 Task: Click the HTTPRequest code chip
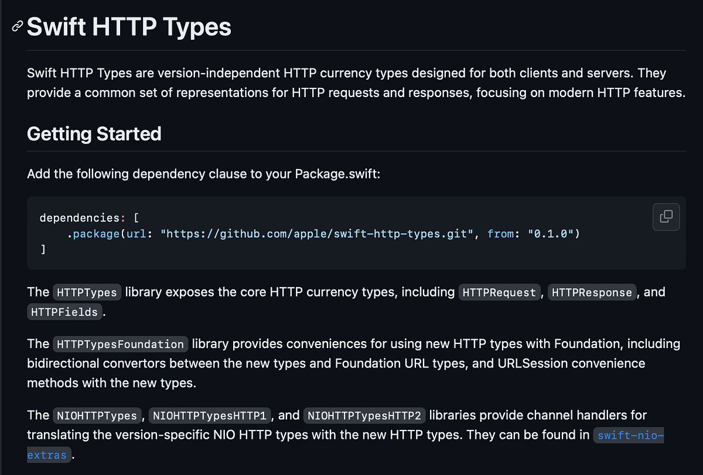pyautogui.click(x=499, y=292)
